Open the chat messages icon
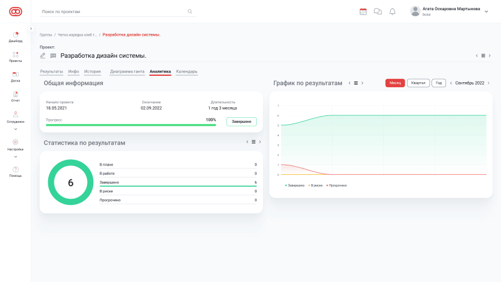501x282 pixels. click(x=378, y=11)
